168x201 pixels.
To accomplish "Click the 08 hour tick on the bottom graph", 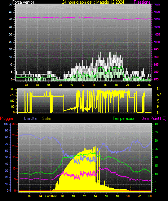I will [x=62, y=196].
